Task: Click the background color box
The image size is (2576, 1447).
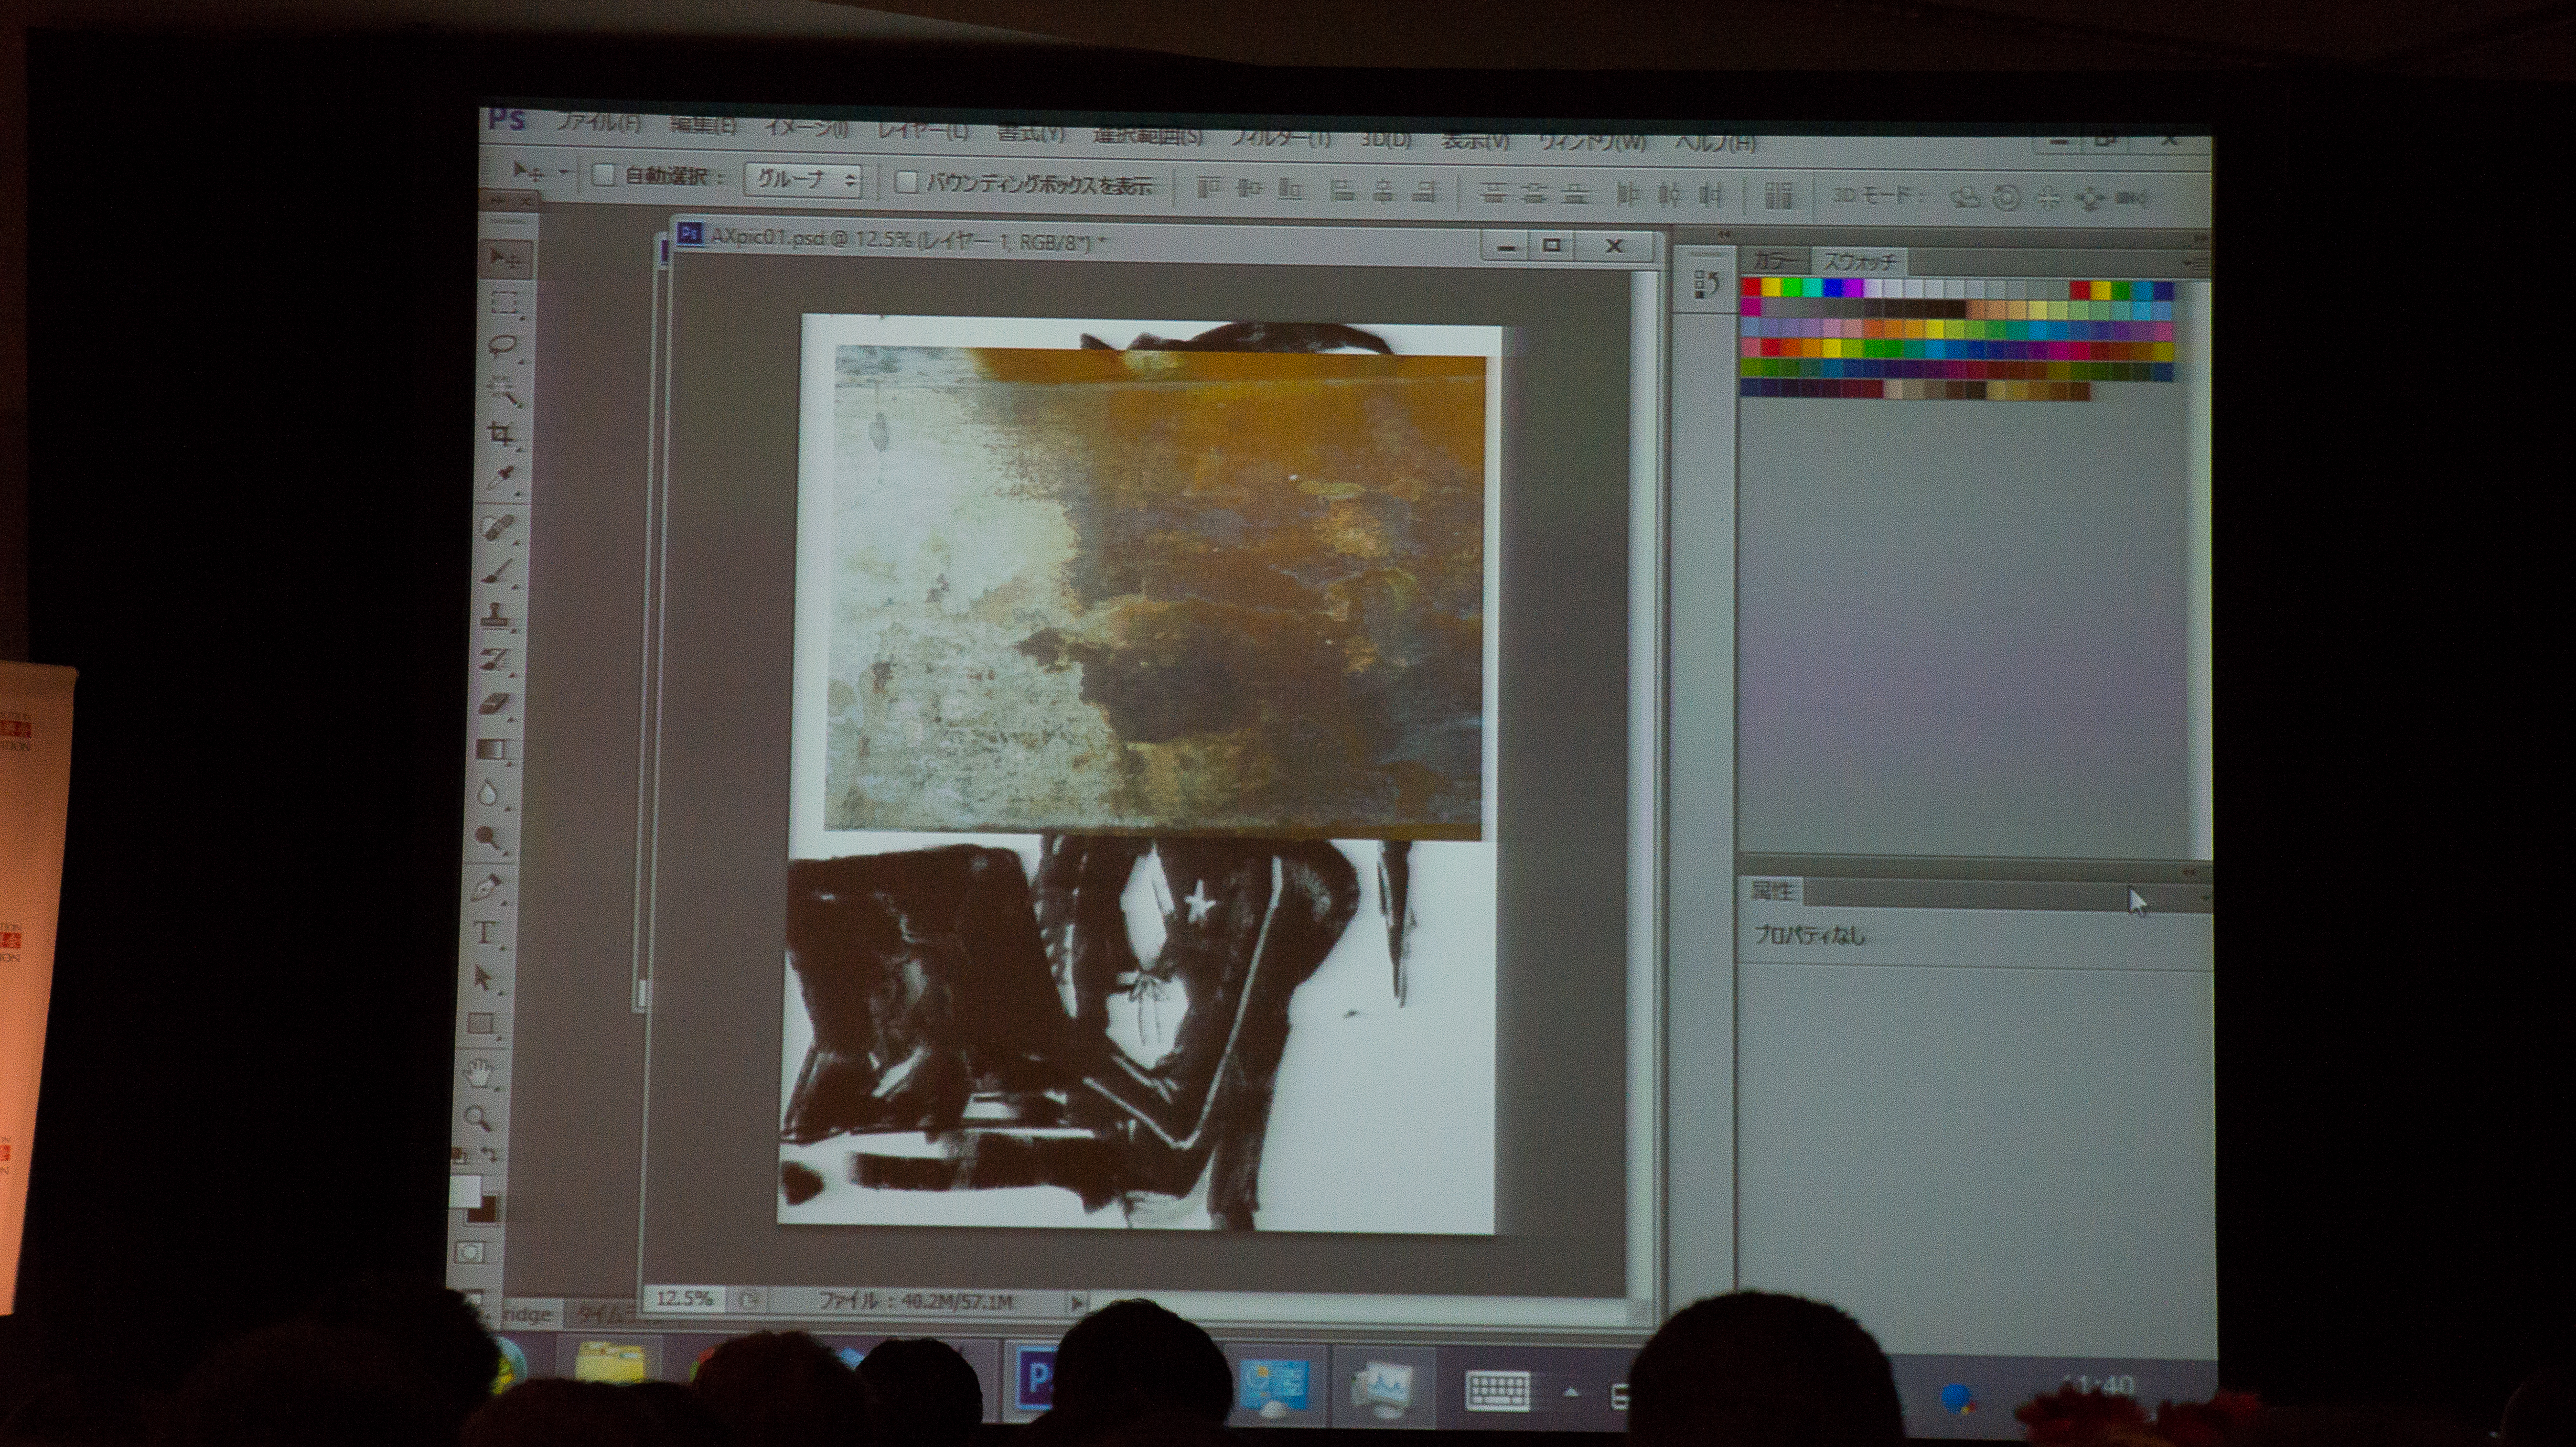Action: 483,1208
